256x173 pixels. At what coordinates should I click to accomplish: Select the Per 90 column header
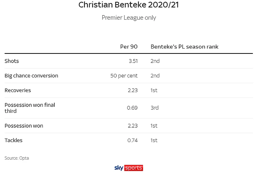coord(129,47)
